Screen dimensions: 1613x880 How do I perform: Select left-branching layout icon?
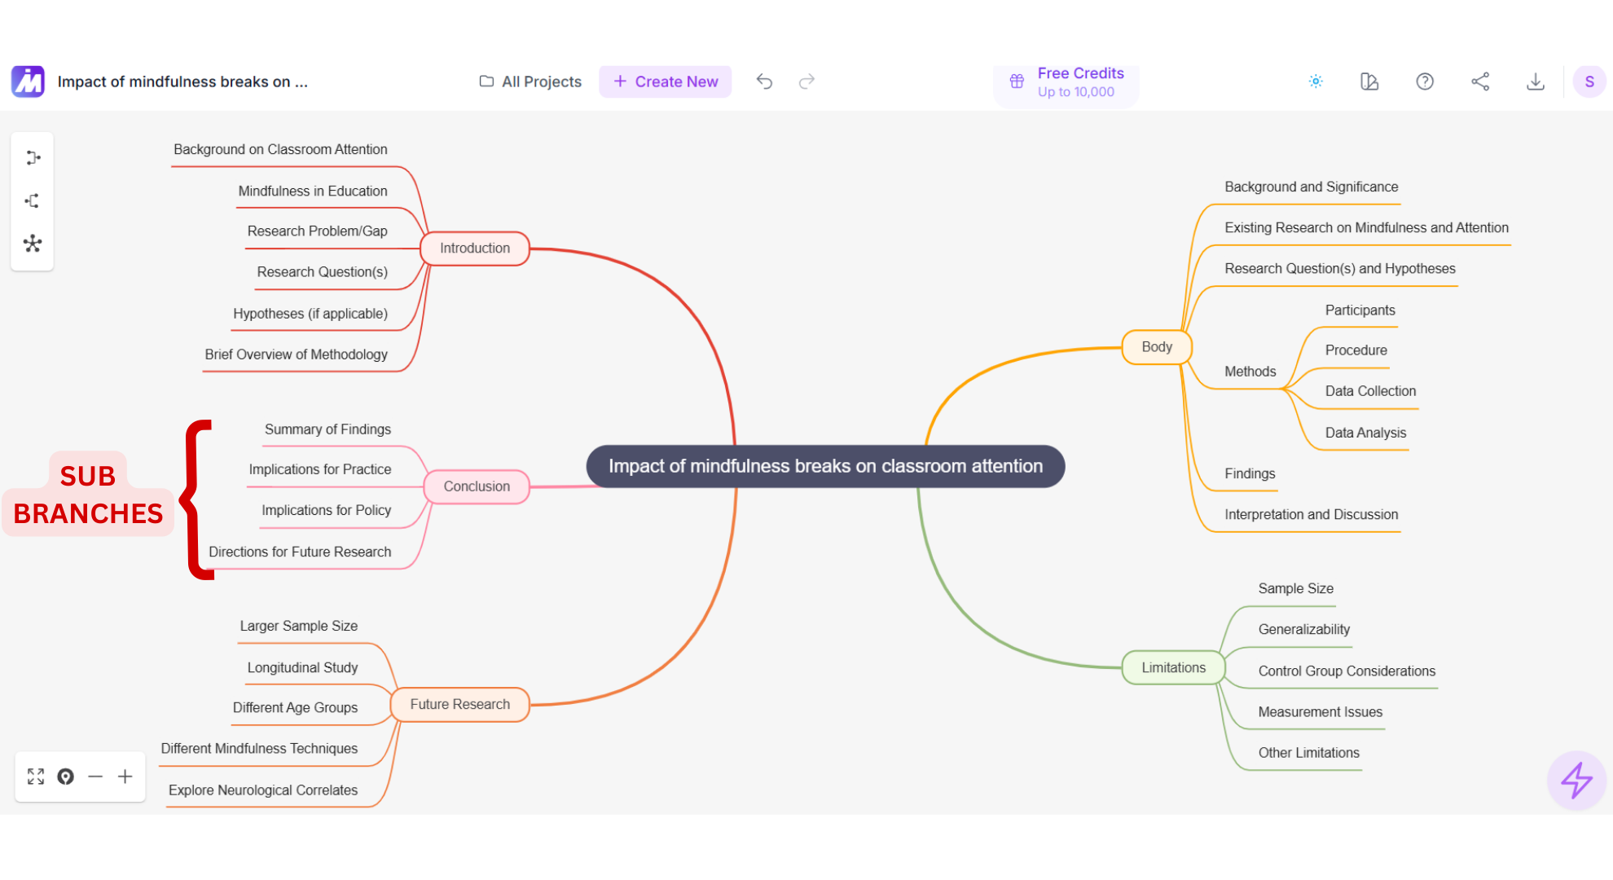tap(33, 200)
